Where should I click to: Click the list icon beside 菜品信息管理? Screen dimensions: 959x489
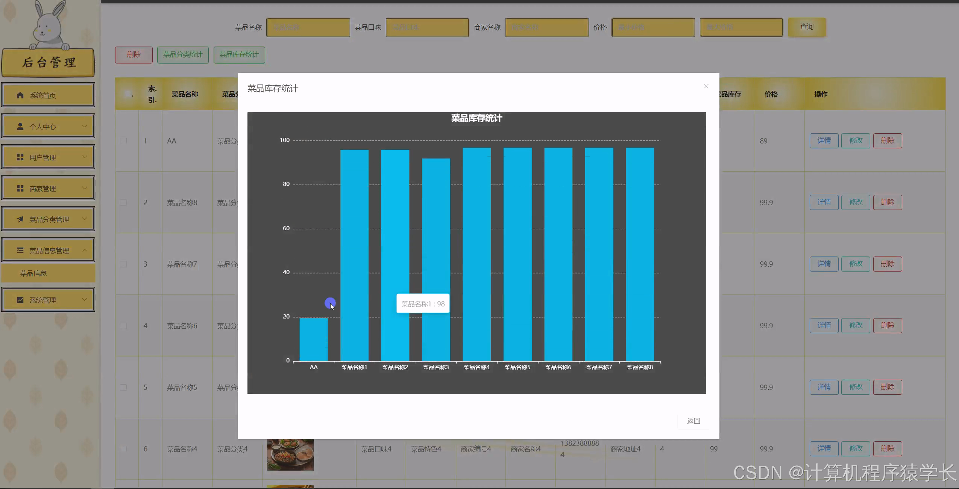tap(20, 251)
